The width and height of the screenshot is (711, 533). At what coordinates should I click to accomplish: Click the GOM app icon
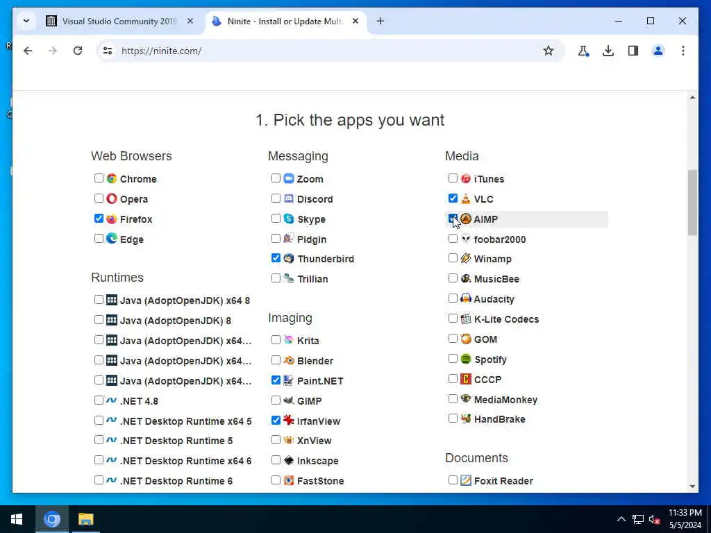[x=466, y=339]
